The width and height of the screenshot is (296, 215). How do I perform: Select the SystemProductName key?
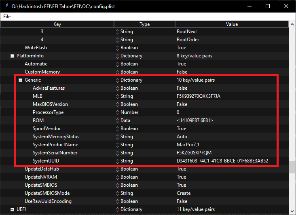(55, 145)
